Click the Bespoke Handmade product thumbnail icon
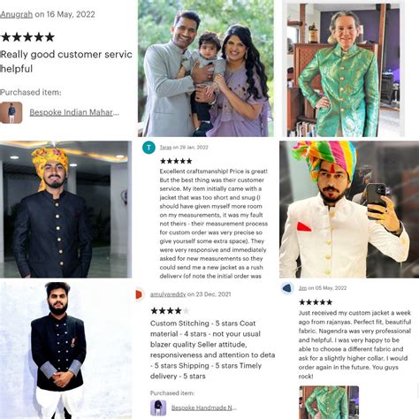Screen dimensions: 419x419 pyautogui.click(x=158, y=408)
